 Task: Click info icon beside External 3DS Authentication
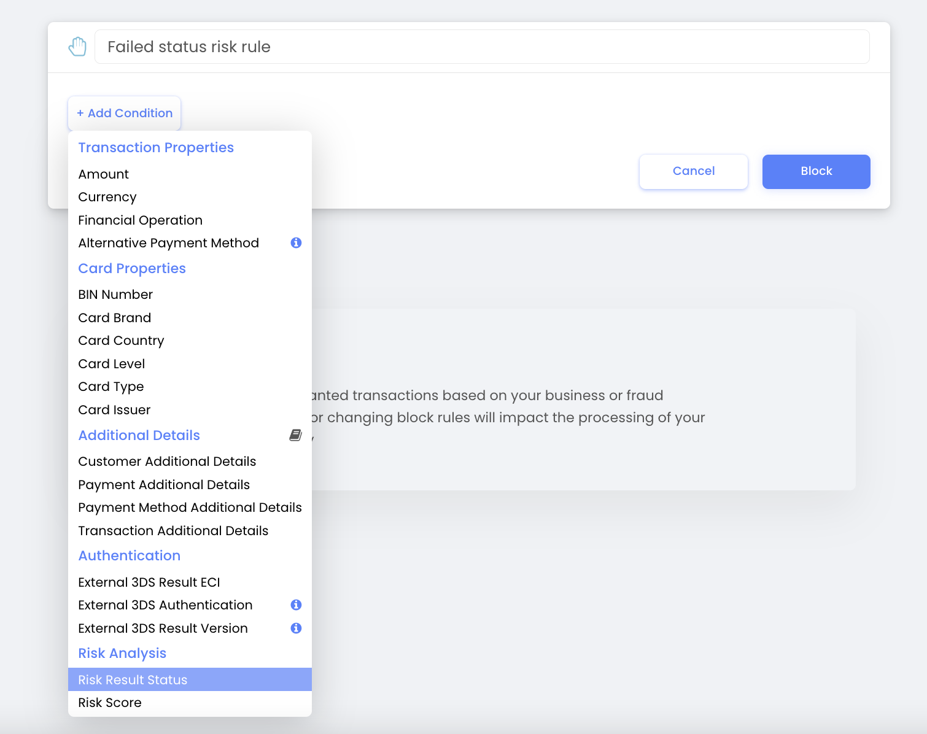[296, 605]
